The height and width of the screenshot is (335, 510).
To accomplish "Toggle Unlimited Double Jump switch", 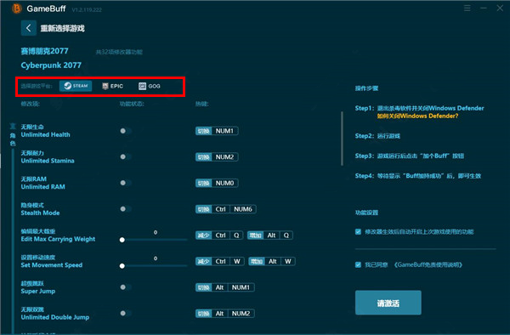I will [x=125, y=313].
